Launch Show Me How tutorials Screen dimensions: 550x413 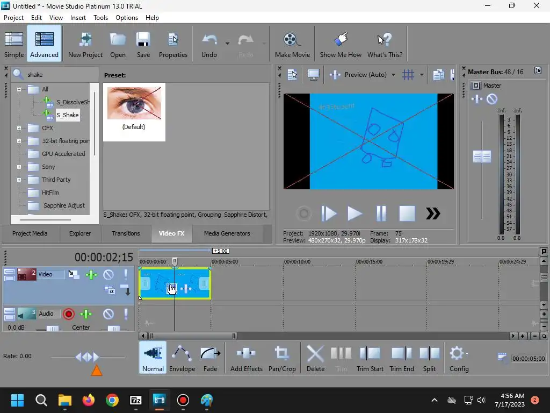(x=341, y=44)
